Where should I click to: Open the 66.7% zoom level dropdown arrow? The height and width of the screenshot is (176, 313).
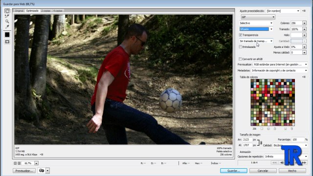pyautogui.click(x=36, y=163)
